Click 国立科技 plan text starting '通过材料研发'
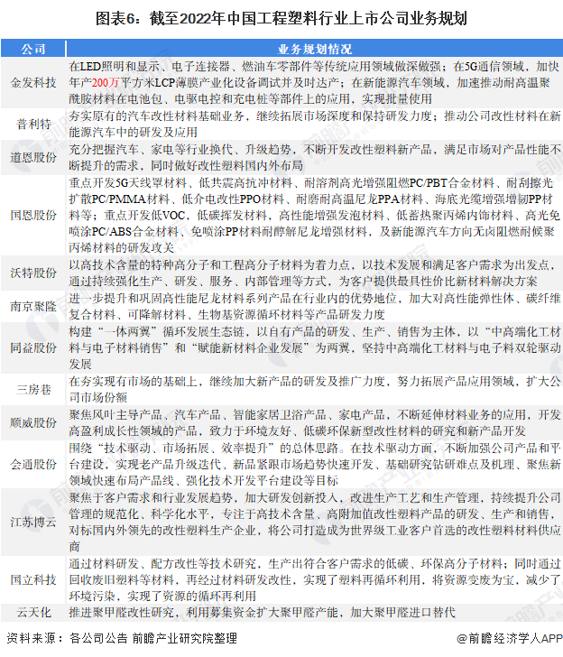The height and width of the screenshot is (657, 563). (x=314, y=579)
